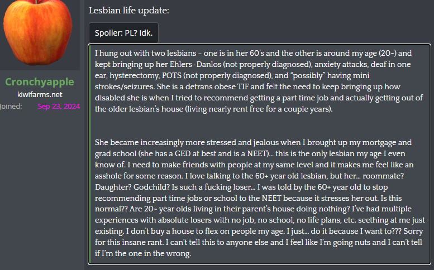434x270 pixels.
Task: Toggle the 'Spoiler: PL? Idk.' button
Action: pos(123,33)
